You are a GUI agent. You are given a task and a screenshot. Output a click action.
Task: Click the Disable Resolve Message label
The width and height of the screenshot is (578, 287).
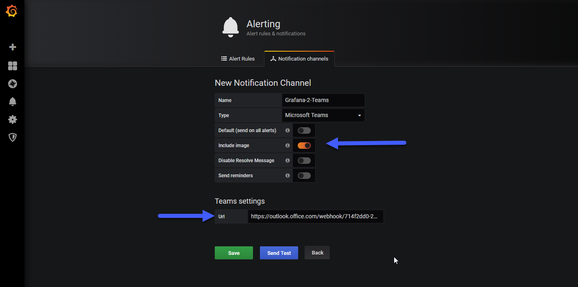point(246,161)
